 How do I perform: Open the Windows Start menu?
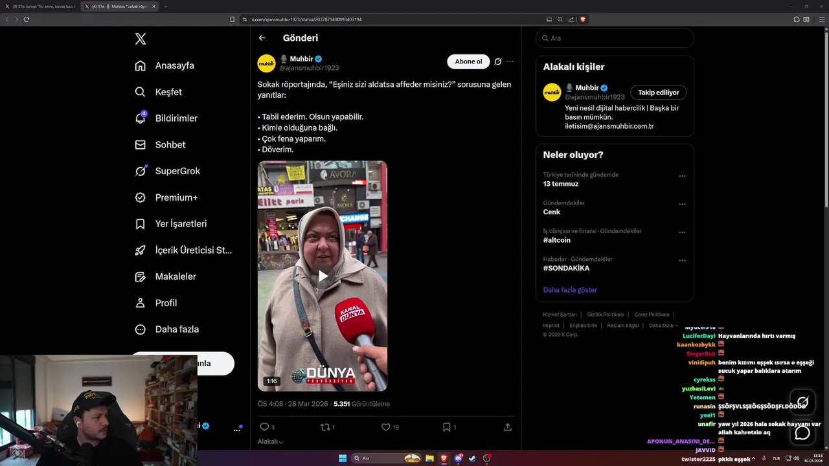point(343,458)
